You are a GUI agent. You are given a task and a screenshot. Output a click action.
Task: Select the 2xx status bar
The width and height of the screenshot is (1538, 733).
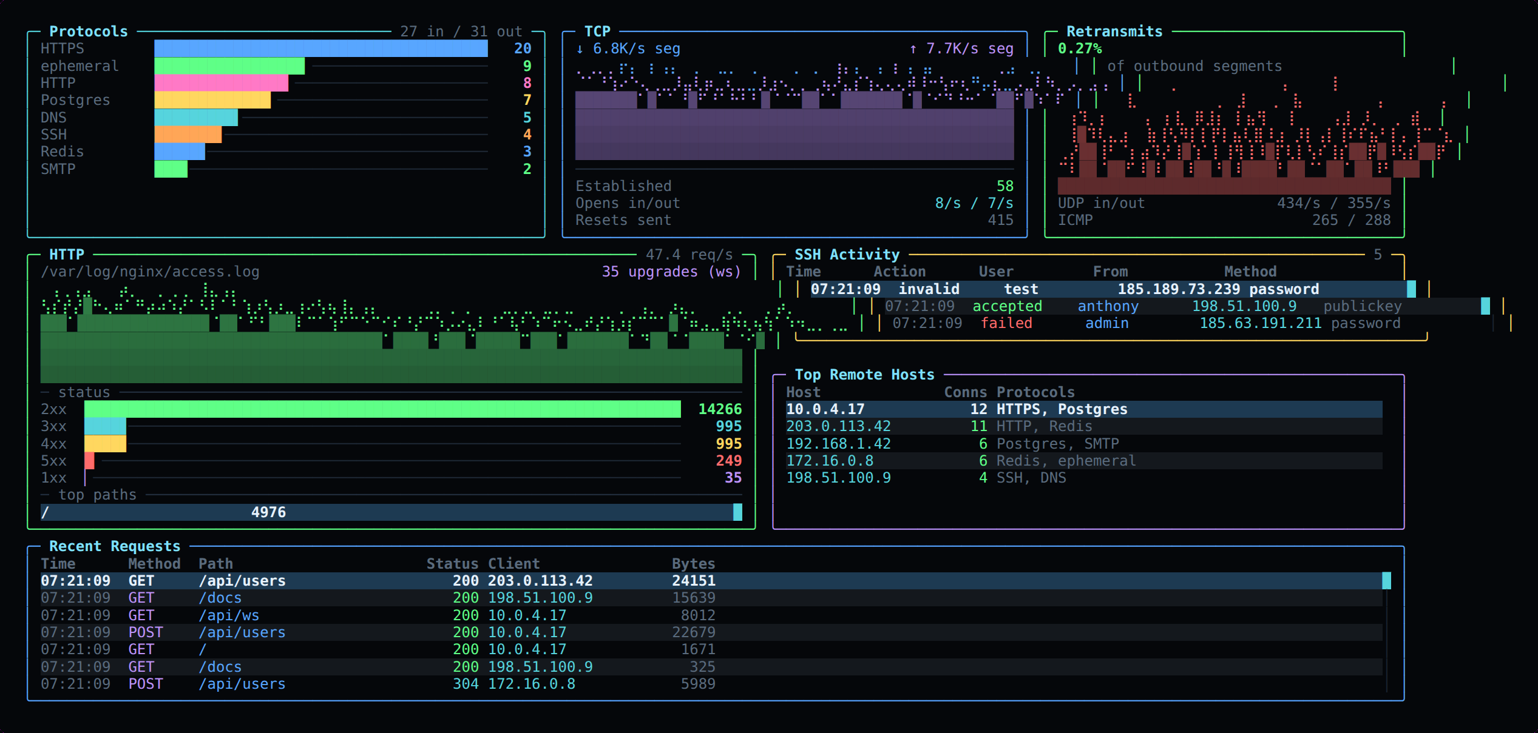click(382, 409)
